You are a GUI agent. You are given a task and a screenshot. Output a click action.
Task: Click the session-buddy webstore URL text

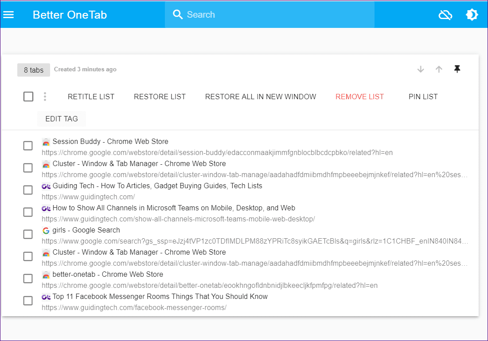(x=217, y=153)
